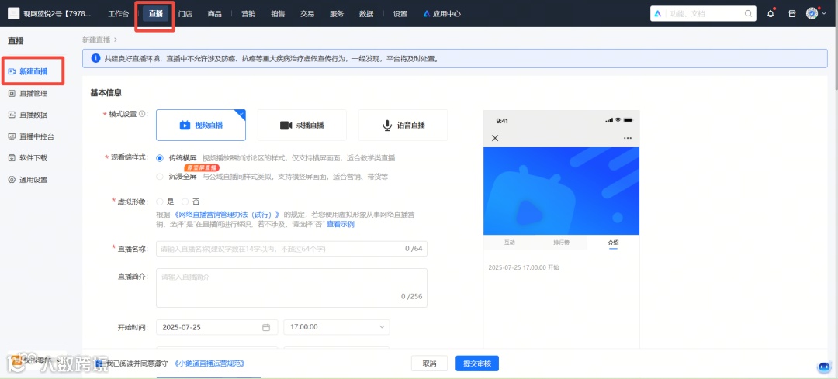
Task: Select 新建直播 in the sidebar
Action: pyautogui.click(x=33, y=71)
